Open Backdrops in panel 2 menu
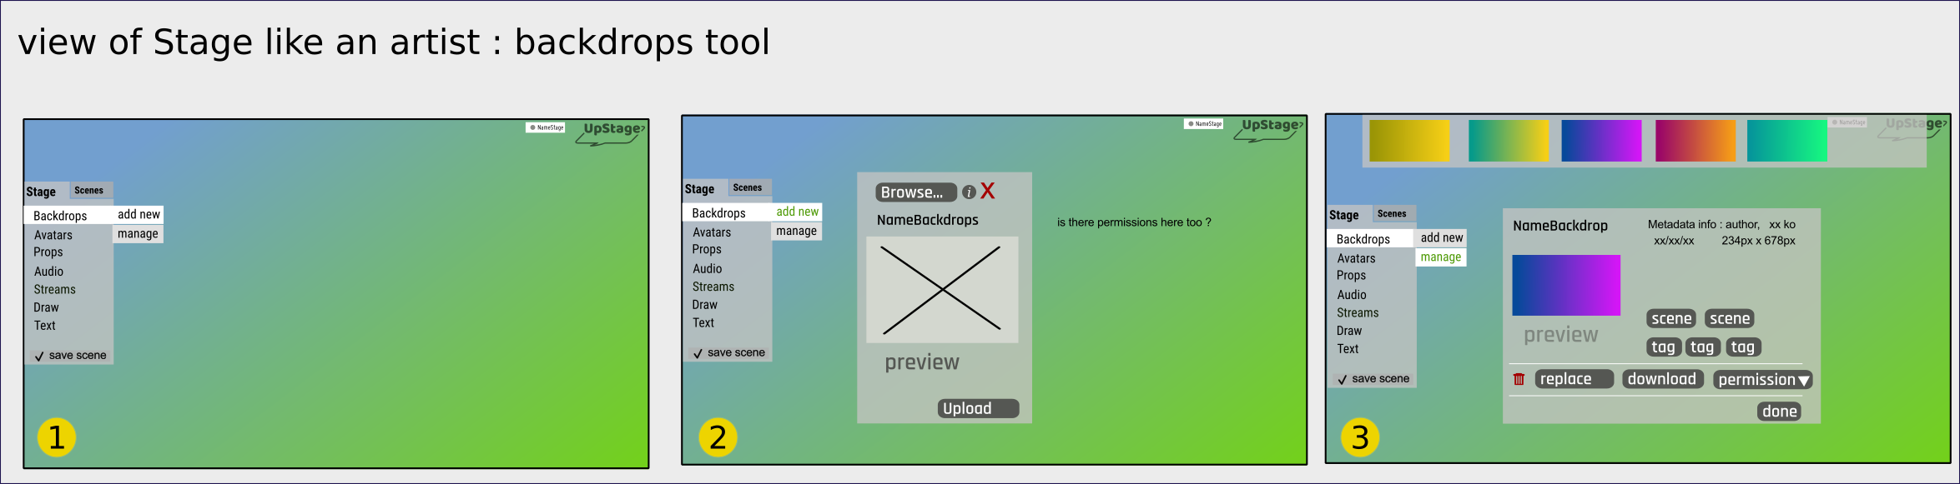1960x484 pixels. click(727, 213)
